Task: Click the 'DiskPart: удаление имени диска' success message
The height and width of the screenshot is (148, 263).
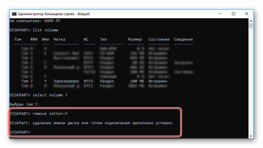Action: pos(92,123)
